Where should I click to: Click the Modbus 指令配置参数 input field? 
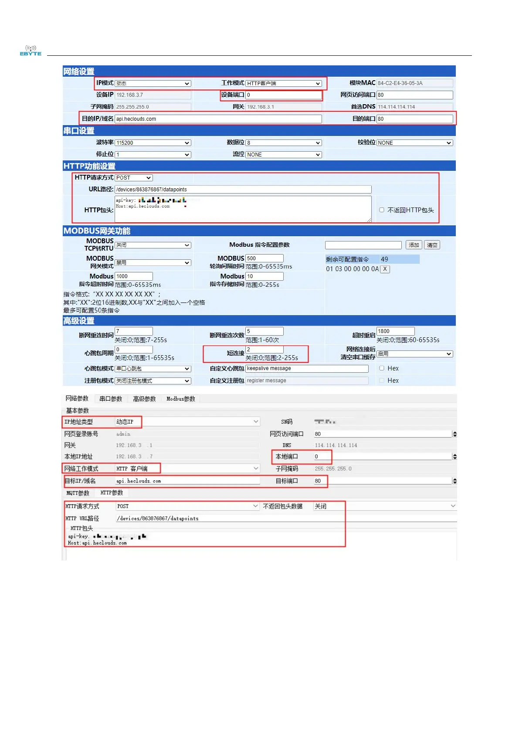click(363, 245)
